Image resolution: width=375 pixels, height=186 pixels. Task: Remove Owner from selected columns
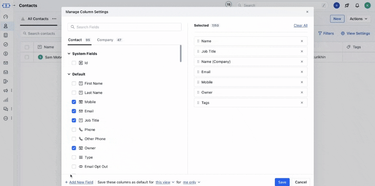tap(302, 93)
